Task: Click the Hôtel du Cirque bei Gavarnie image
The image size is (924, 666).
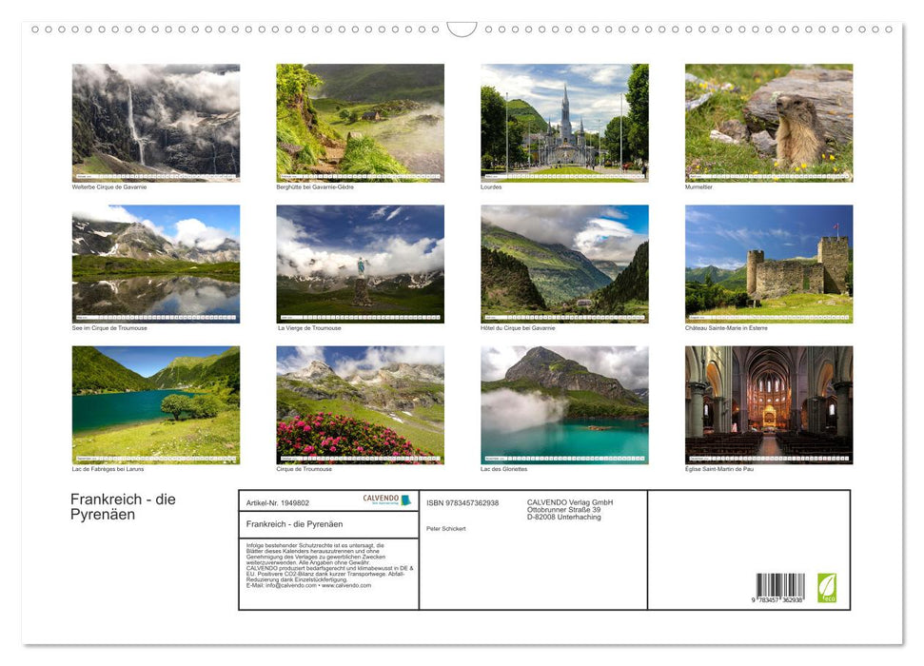Action: coord(564,264)
